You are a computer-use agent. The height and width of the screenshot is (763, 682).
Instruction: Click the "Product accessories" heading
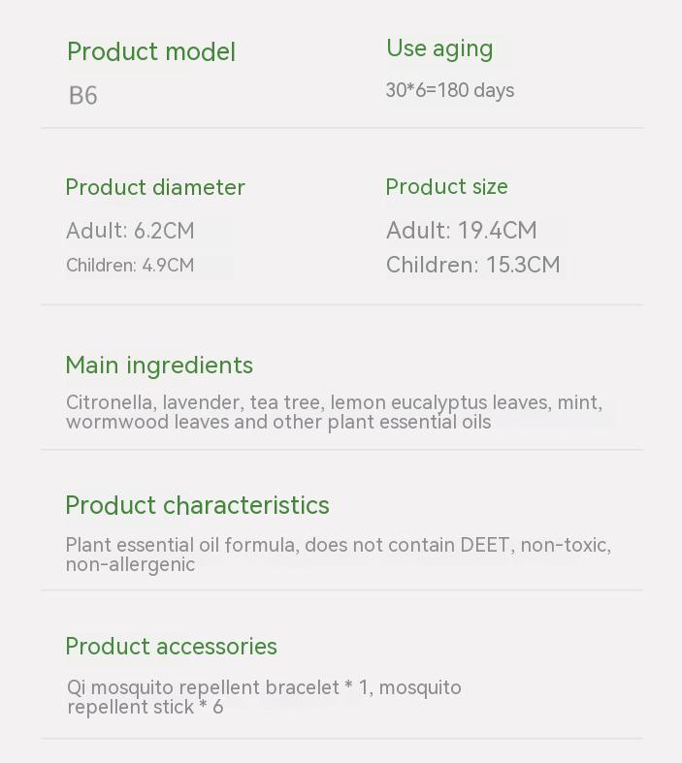click(171, 647)
